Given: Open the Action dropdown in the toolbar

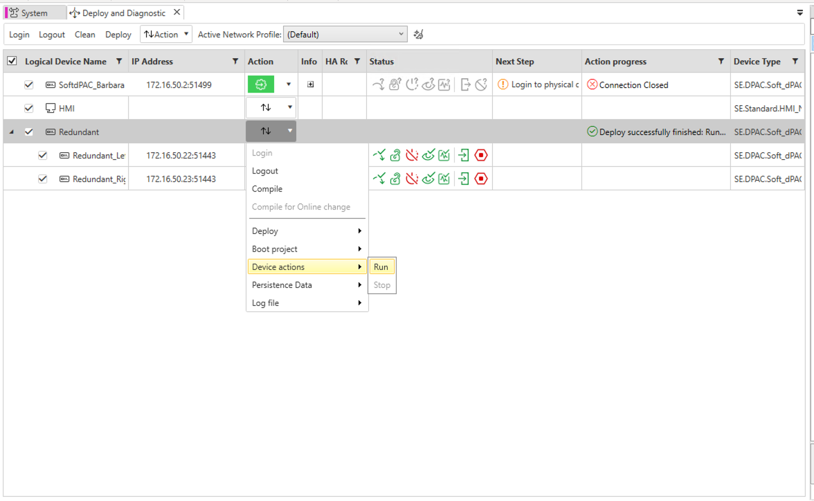Looking at the screenshot, I should pyautogui.click(x=166, y=35).
